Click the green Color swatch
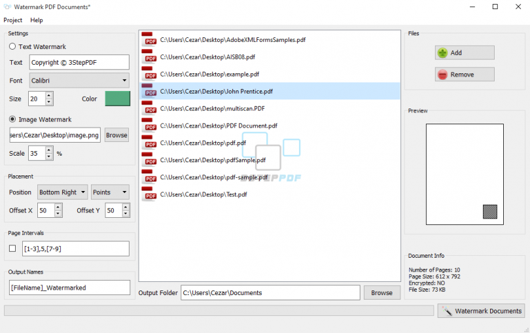This screenshot has width=530, height=333. pos(118,98)
